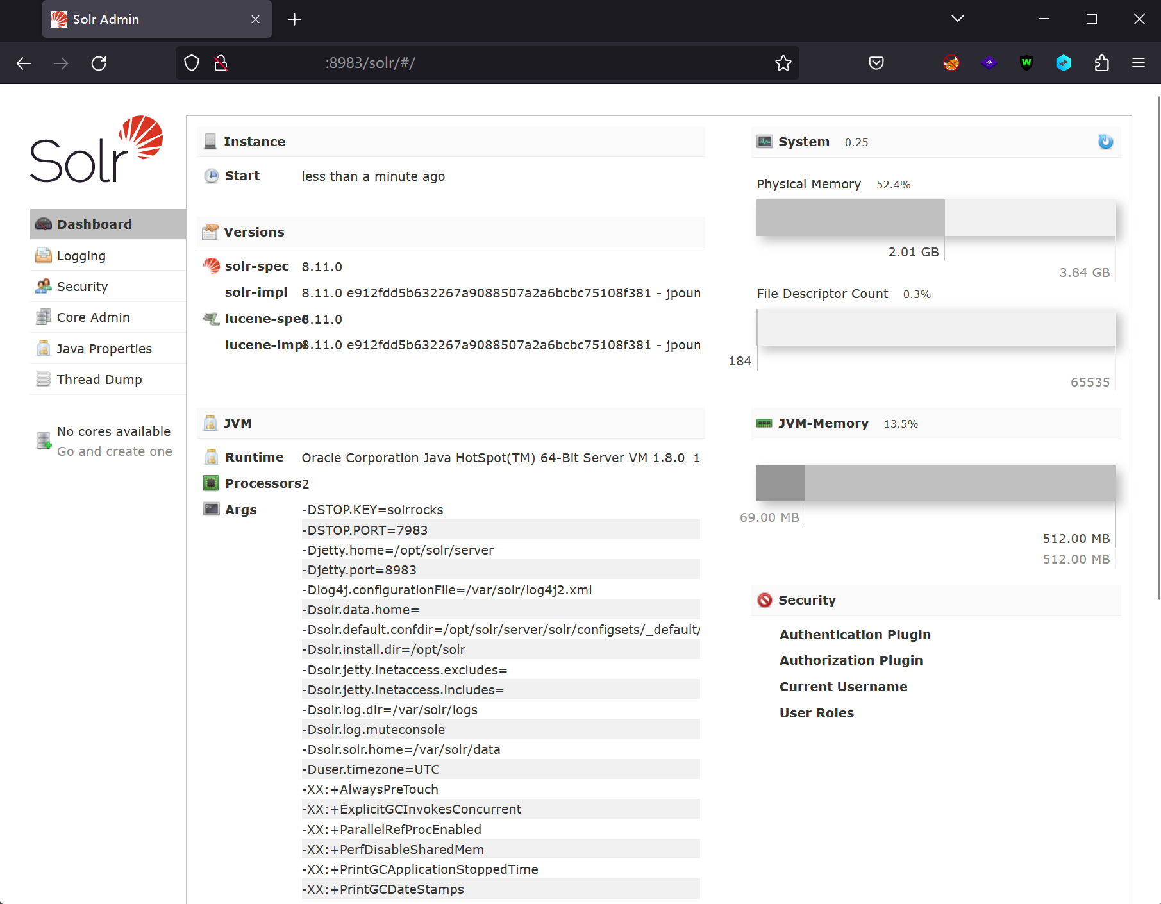
Task: Click the Logging folder icon
Action: click(x=44, y=255)
